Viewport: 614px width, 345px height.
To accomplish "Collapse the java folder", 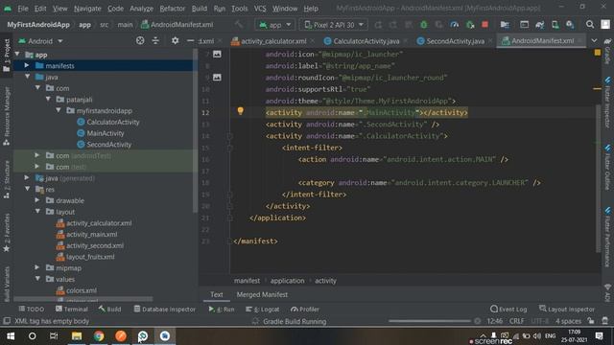I will pyautogui.click(x=27, y=77).
